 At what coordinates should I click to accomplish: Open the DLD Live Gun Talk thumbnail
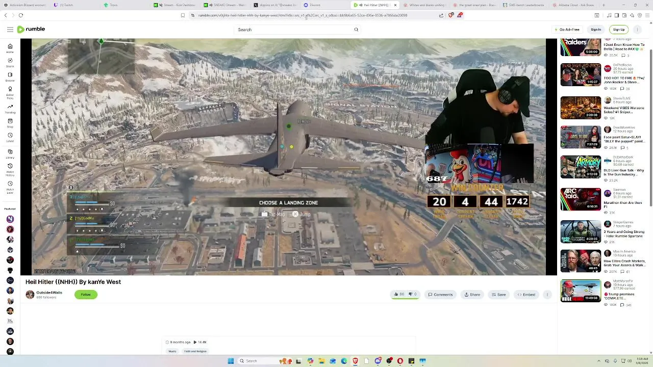(x=581, y=167)
